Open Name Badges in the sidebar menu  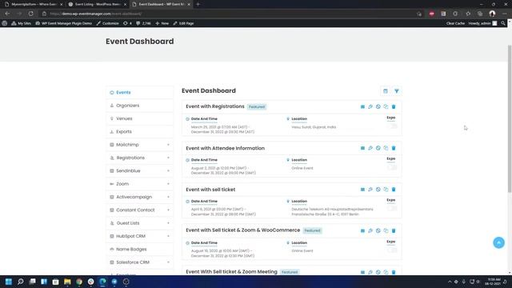pyautogui.click(x=139, y=249)
